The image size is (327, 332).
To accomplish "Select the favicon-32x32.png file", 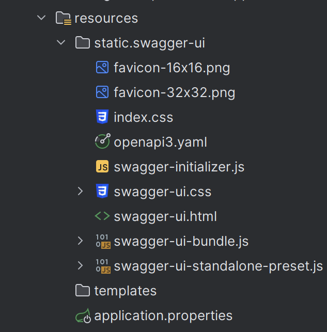I will (175, 93).
